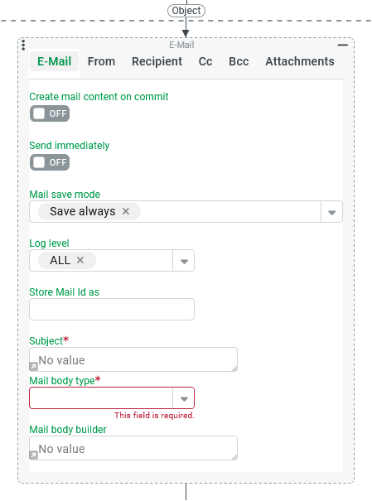Open the Recipient tab

(157, 61)
